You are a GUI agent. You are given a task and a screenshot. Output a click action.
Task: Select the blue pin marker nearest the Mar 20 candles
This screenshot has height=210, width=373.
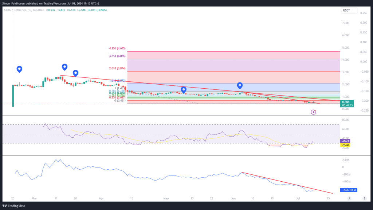75,73
